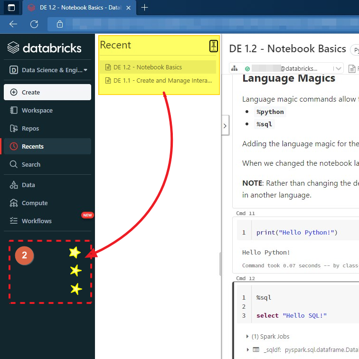Click the Search magnifier in sidebar
Image resolution: width=359 pixels, height=359 pixels.
click(13, 164)
